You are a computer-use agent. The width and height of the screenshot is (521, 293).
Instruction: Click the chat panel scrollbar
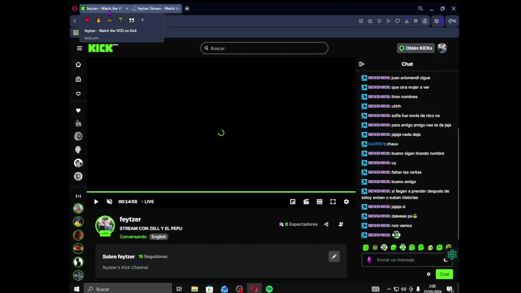tap(458, 184)
